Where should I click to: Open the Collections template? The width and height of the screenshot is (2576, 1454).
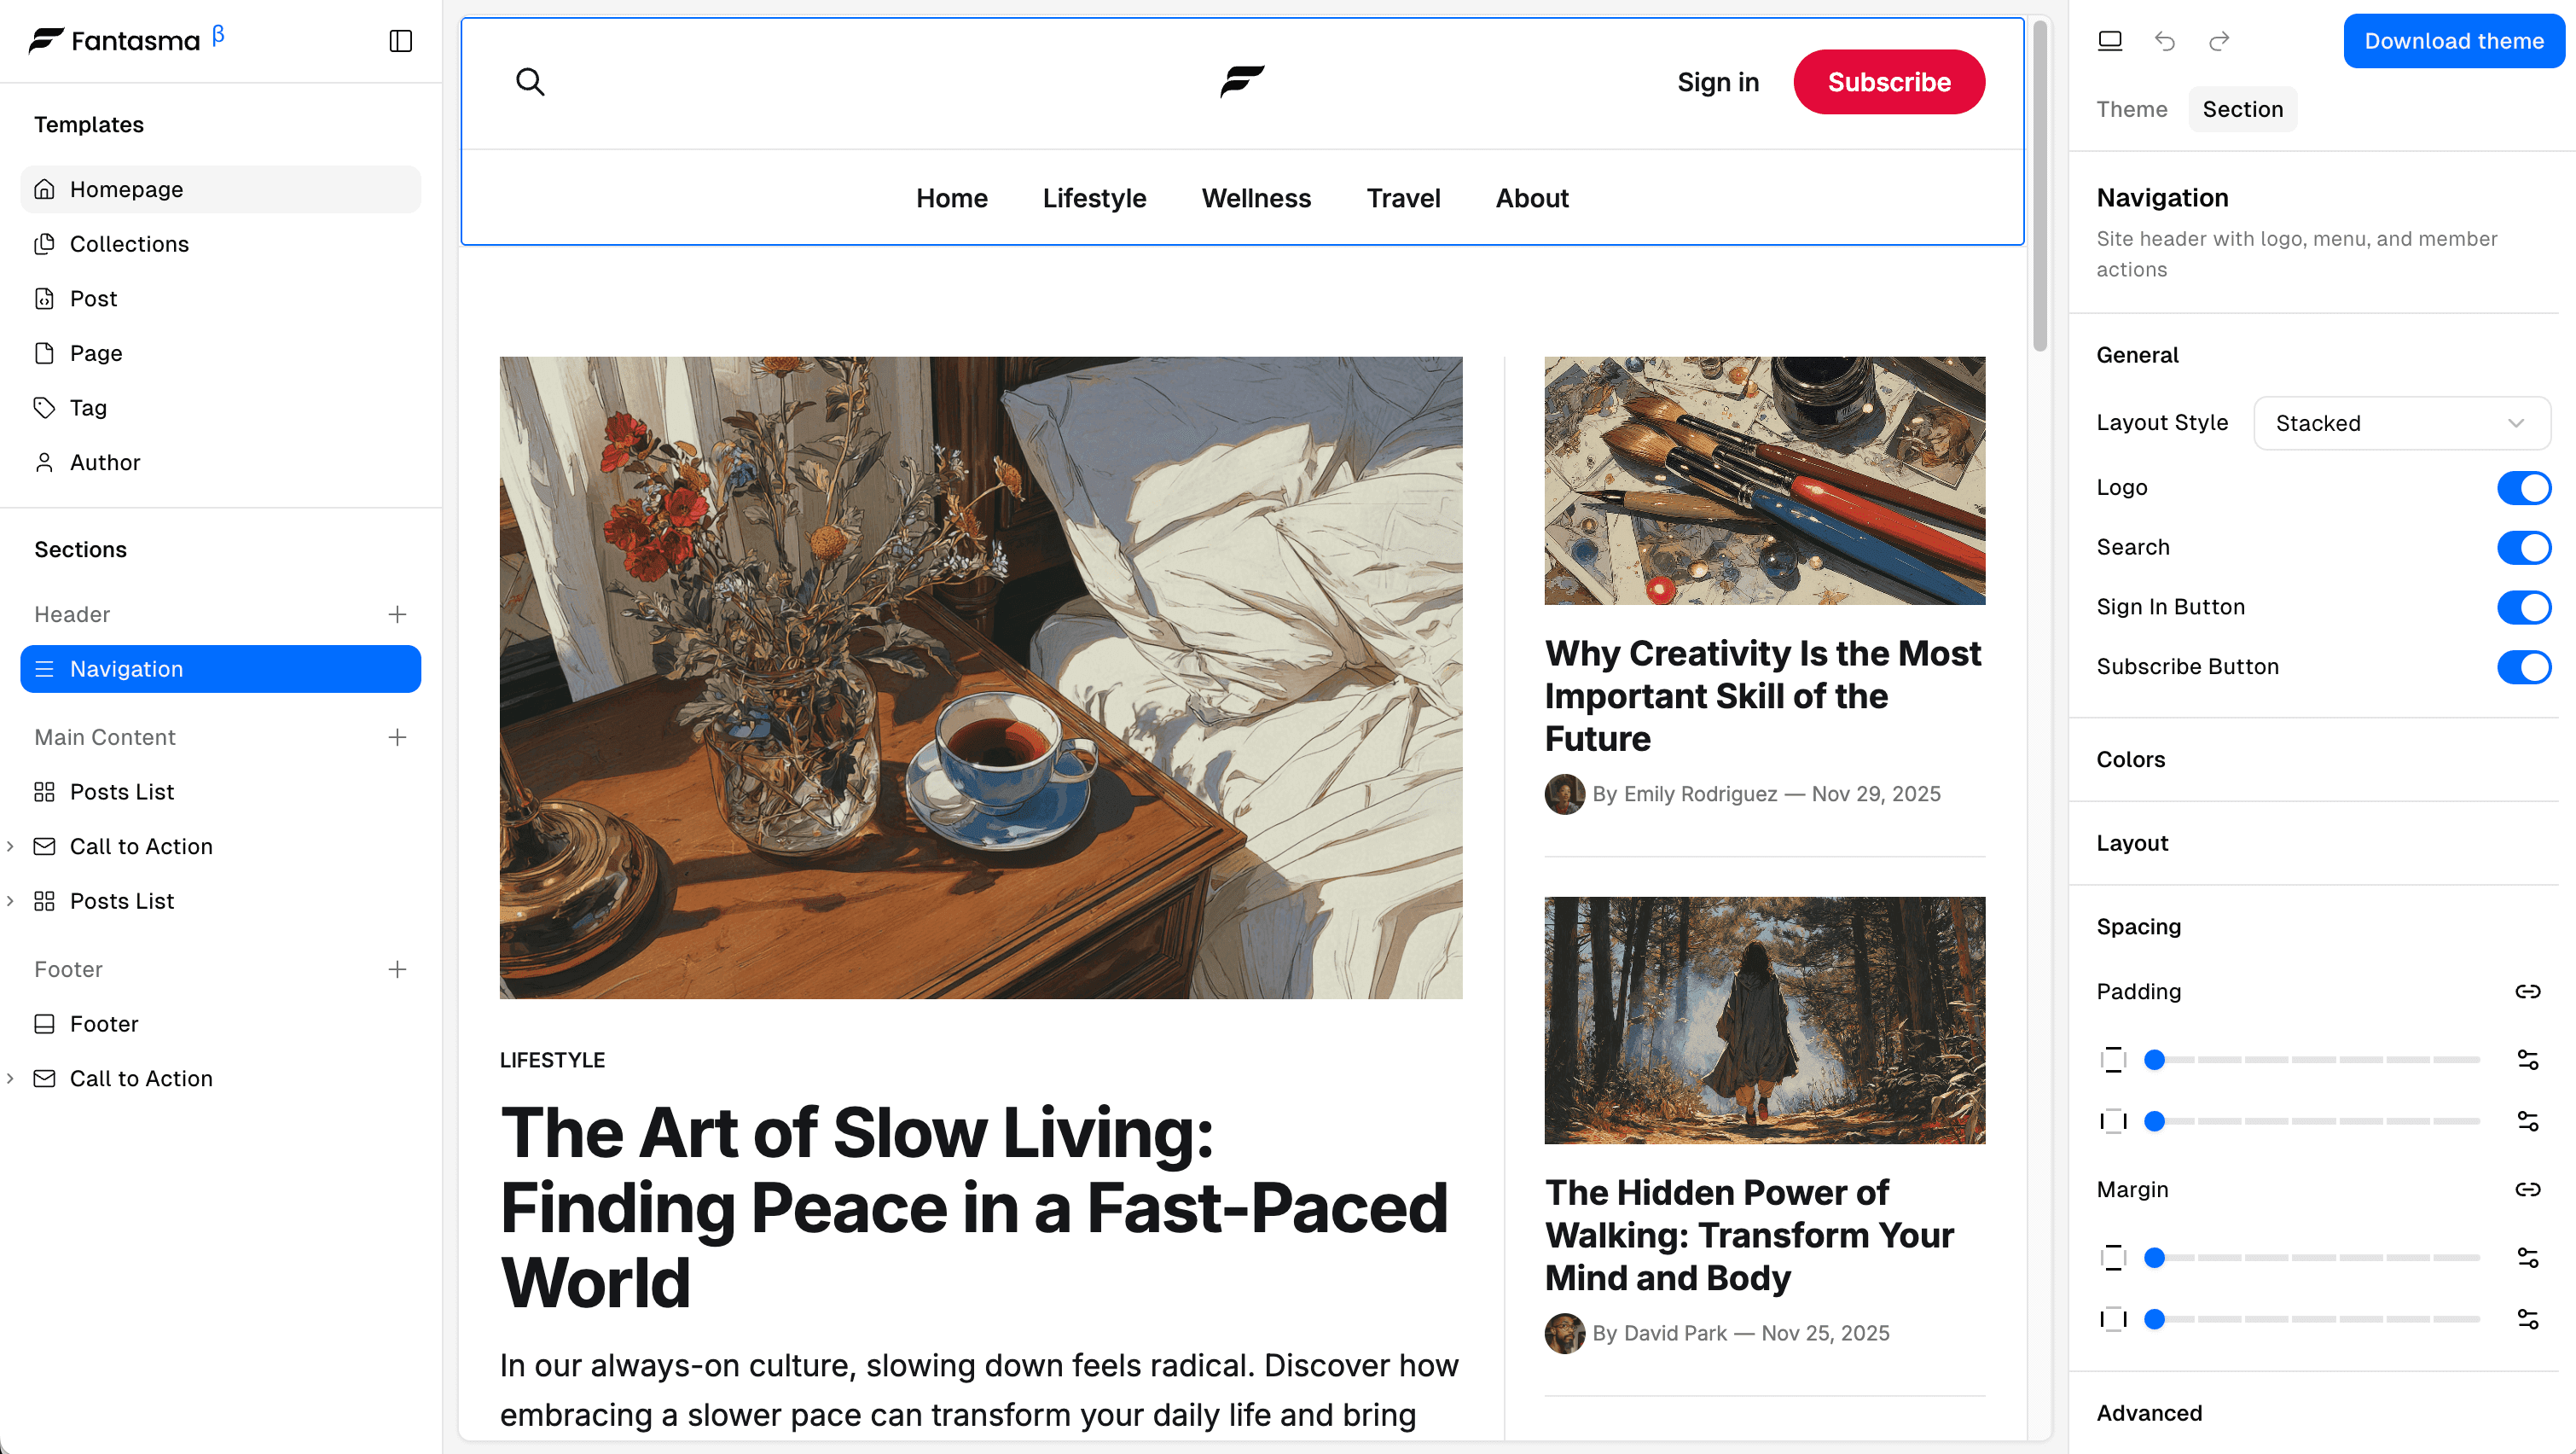coord(129,244)
